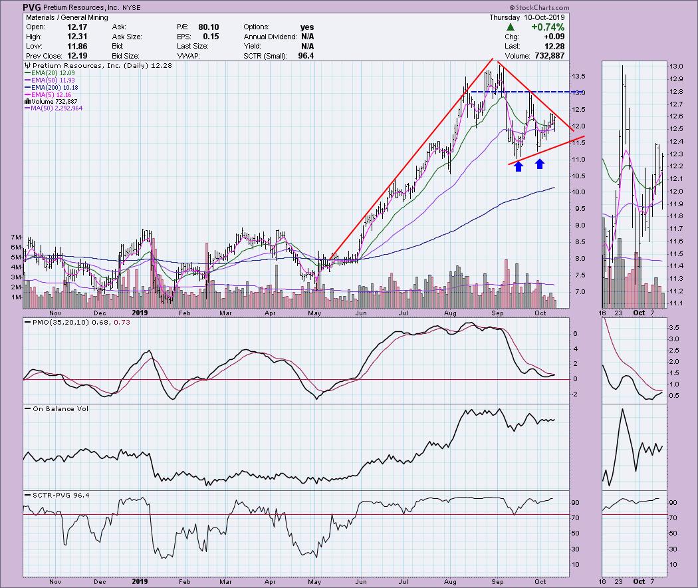Click the Materials / General Mining sector label

[x=66, y=17]
